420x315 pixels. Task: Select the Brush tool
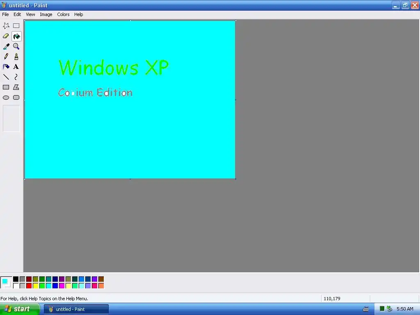(x=16, y=57)
